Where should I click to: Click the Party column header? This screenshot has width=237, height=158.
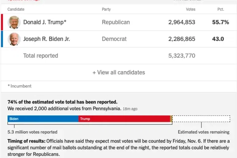(x=107, y=8)
